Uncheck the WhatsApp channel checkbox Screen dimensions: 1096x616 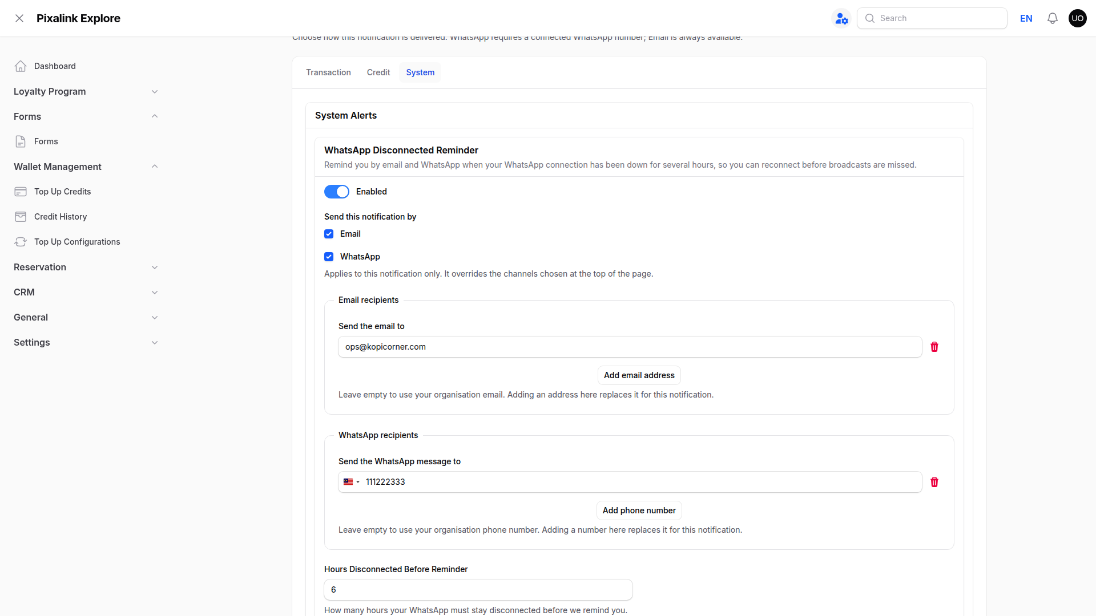tap(329, 257)
